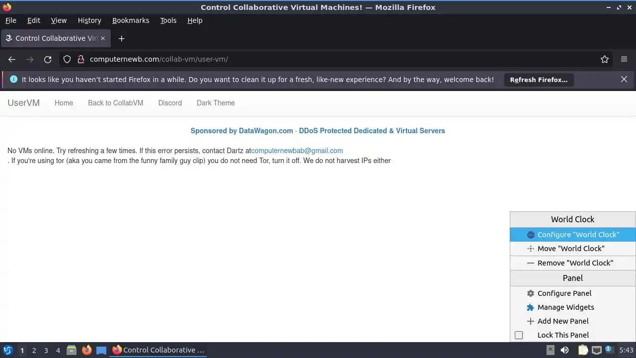Select Configure "World Clock" menu entry
The width and height of the screenshot is (636, 358).
pos(573,235)
